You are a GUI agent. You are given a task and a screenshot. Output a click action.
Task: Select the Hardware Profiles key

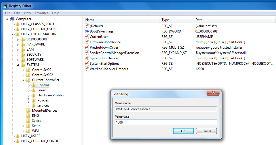coord(50,95)
